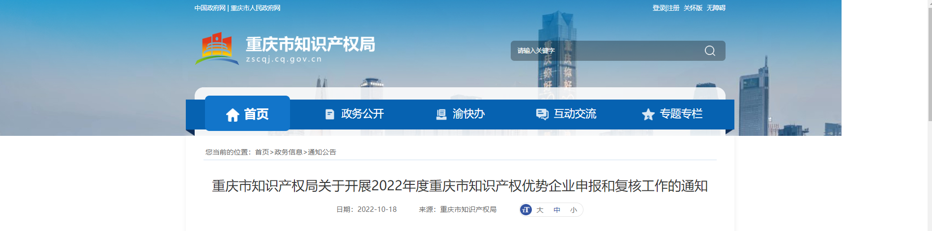Click the search magnifier icon

[x=710, y=51]
